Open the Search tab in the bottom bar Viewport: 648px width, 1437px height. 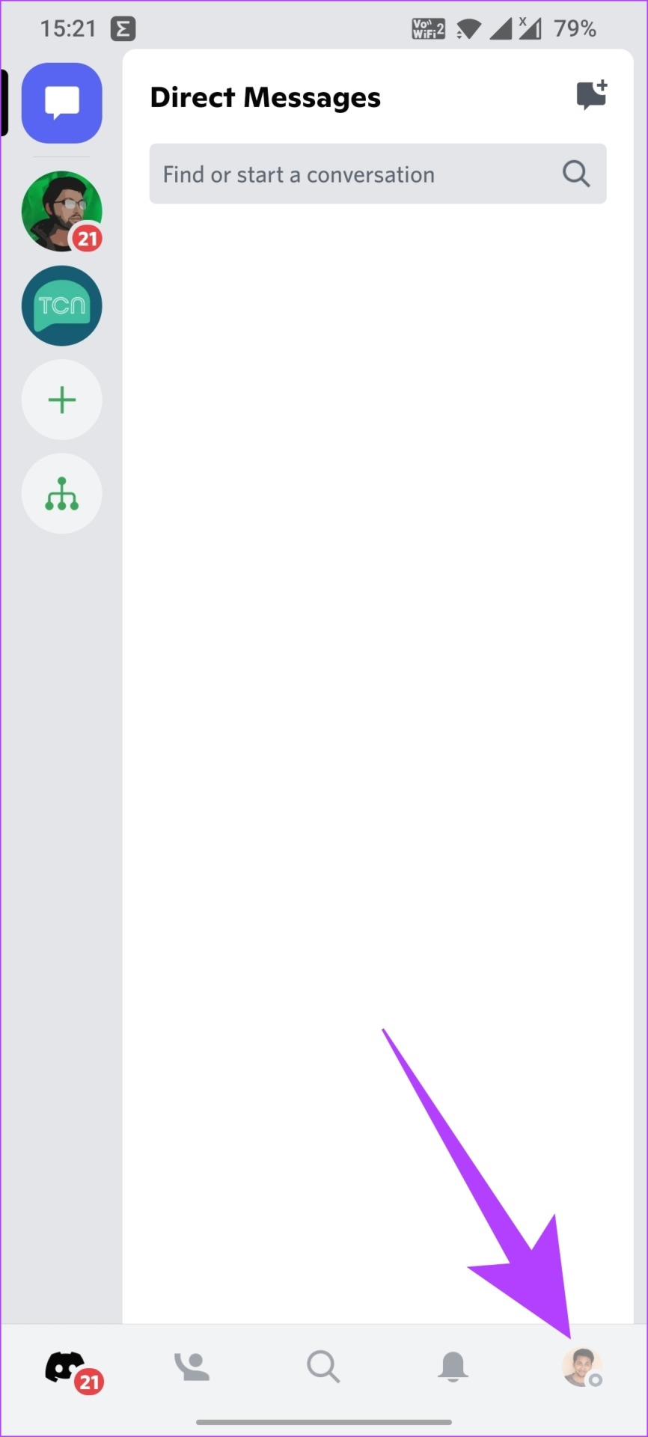pyautogui.click(x=323, y=1367)
